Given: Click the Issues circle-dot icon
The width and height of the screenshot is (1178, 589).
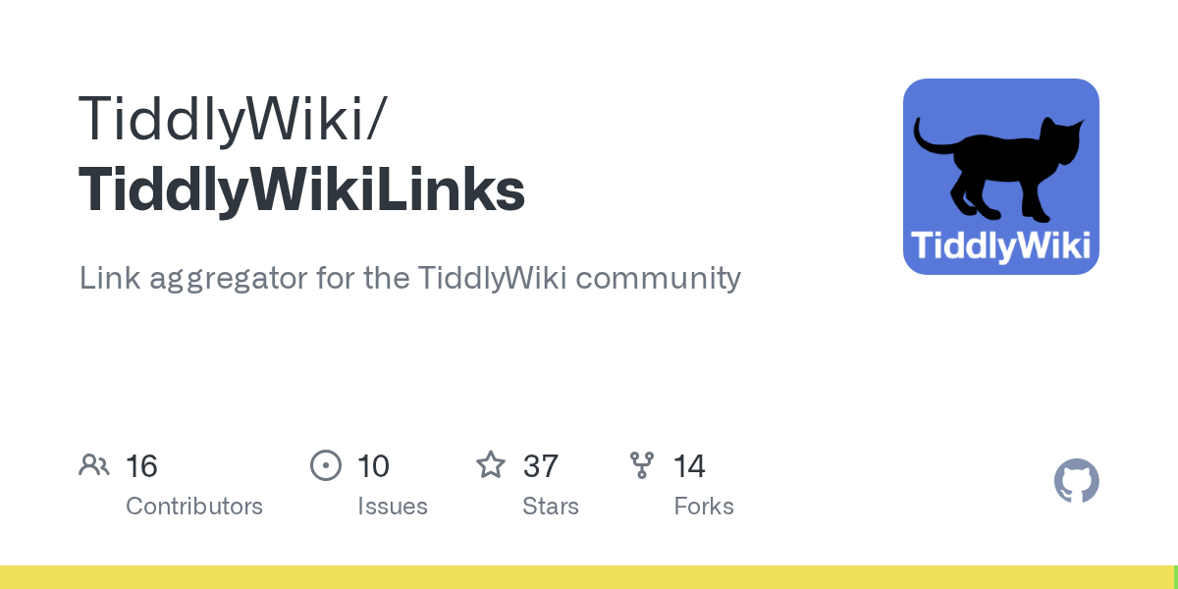Looking at the screenshot, I should point(326,465).
